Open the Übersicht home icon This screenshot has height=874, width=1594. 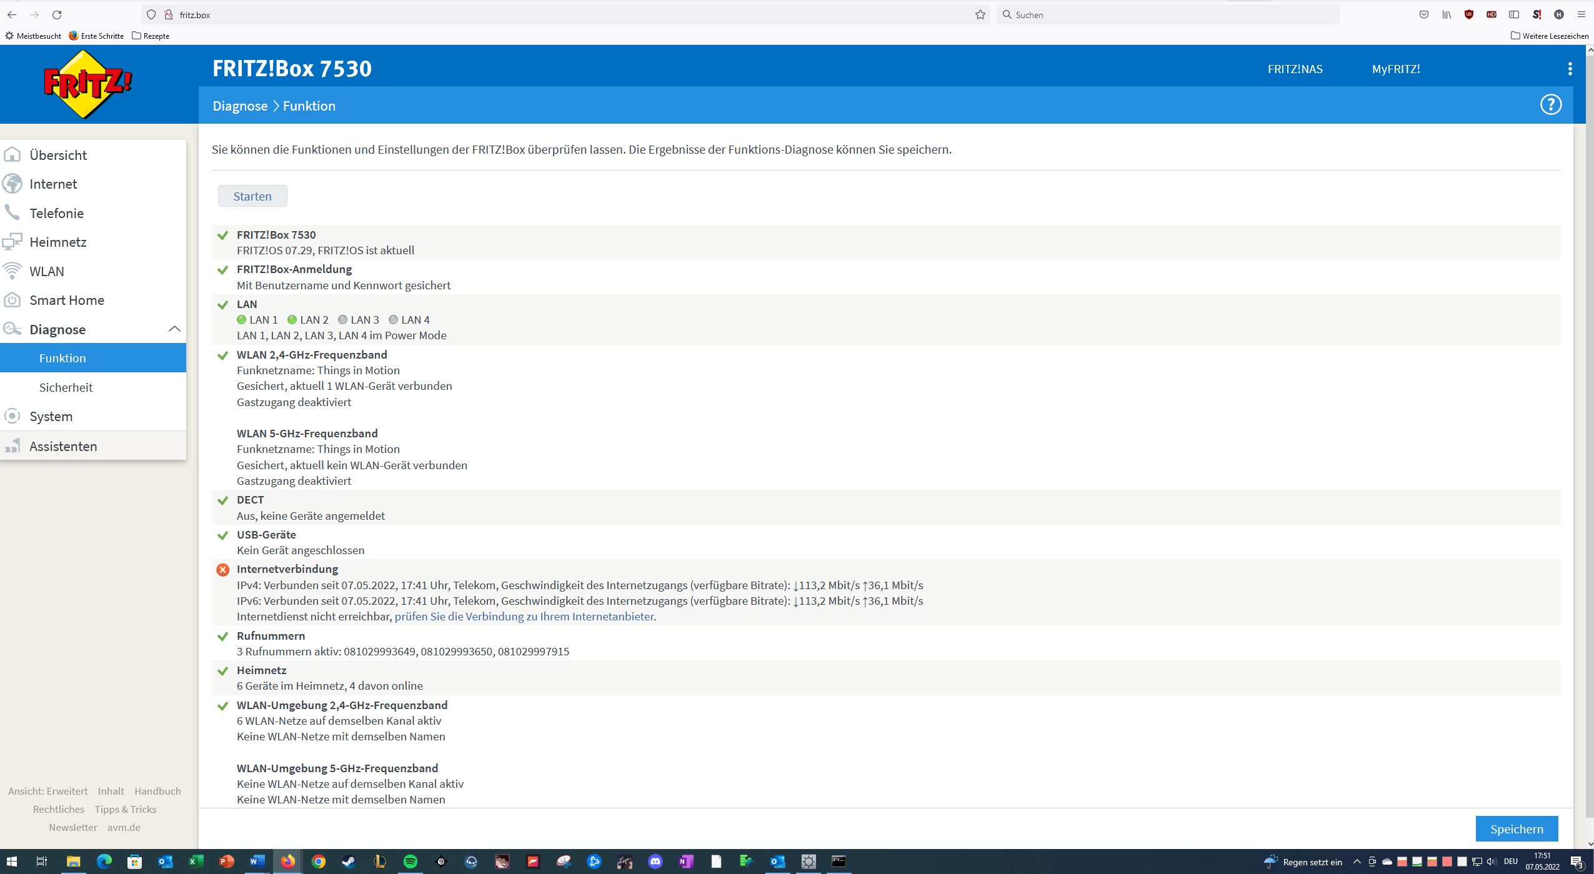tap(12, 155)
